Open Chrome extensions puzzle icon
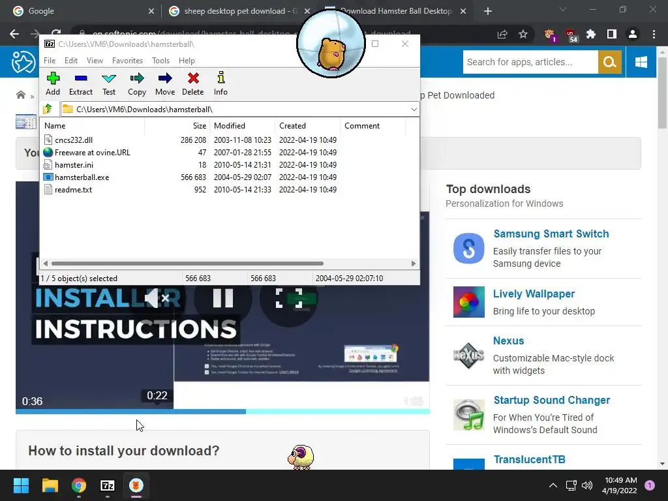 coord(591,34)
